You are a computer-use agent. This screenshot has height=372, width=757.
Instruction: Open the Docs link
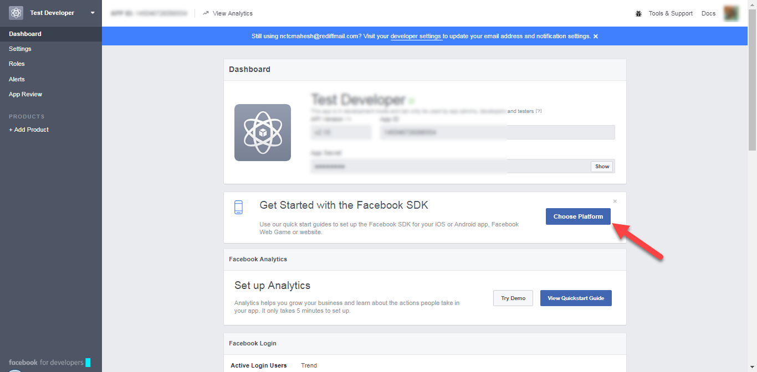pyautogui.click(x=709, y=13)
